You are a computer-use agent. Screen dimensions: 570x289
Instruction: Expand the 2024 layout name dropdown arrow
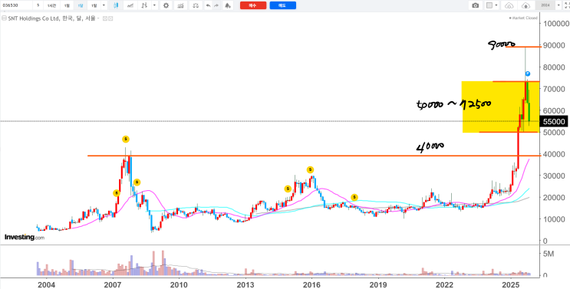[558, 5]
